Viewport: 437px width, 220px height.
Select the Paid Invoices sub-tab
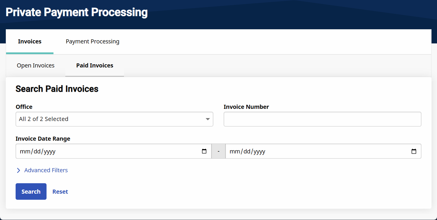click(95, 66)
